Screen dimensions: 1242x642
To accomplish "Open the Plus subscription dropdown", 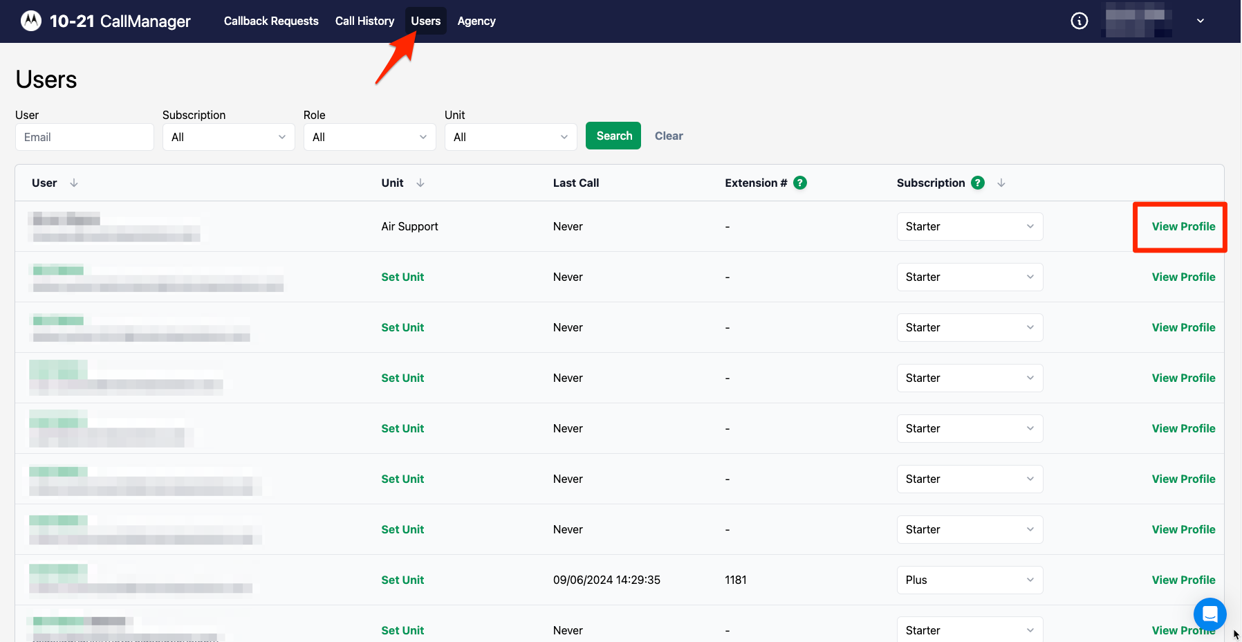I will 970,580.
